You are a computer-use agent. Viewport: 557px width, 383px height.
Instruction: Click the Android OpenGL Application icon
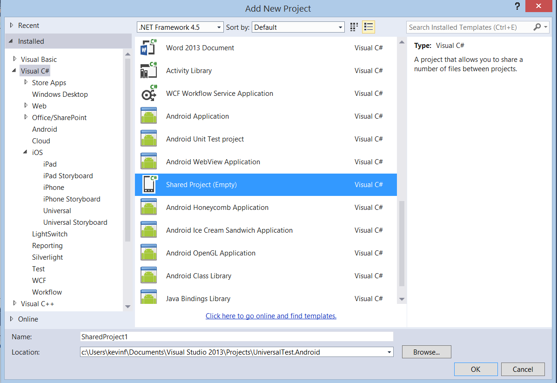coord(149,253)
